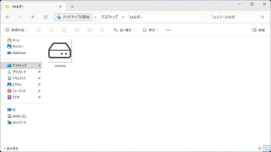The image size is (271, 152).
Task: Select the フォルダー tab
Action: click(34, 6)
